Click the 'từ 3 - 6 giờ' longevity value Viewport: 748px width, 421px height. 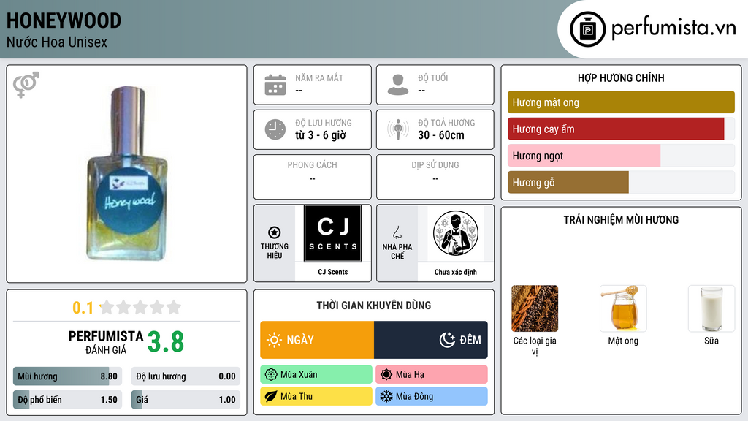(321, 135)
